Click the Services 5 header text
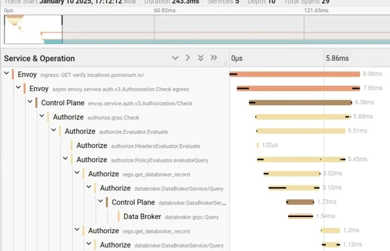The height and width of the screenshot is (251, 390). pyautogui.click(x=223, y=2)
